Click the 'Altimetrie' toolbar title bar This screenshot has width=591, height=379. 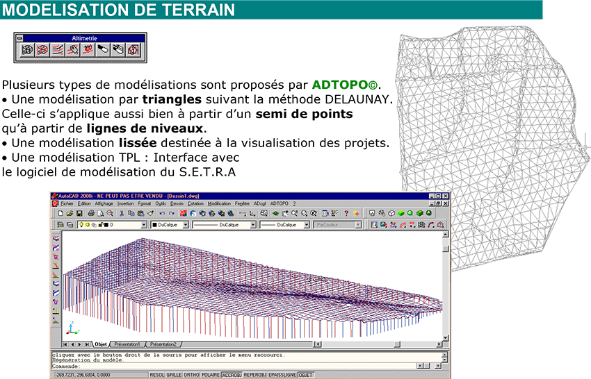(84, 38)
